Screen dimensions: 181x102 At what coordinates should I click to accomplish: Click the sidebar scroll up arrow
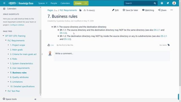click(x=40, y=7)
